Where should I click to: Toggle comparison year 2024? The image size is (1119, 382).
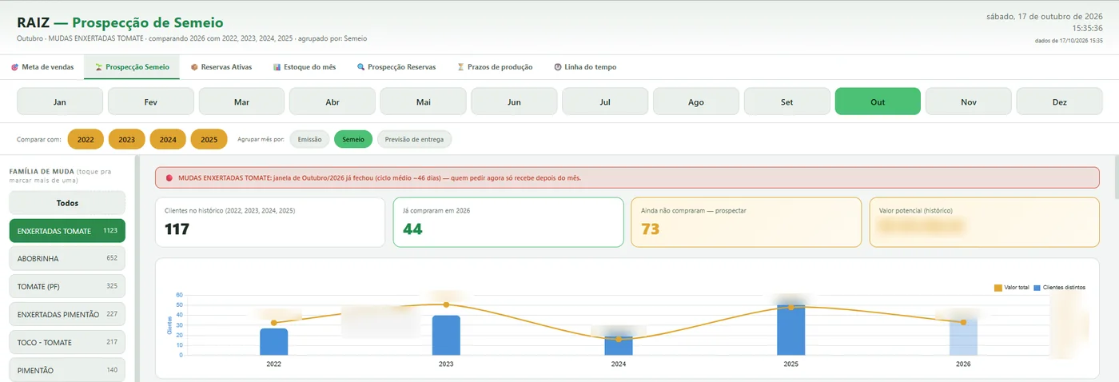point(168,139)
